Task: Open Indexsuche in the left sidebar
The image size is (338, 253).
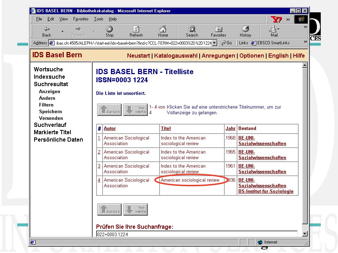Action: [49, 77]
